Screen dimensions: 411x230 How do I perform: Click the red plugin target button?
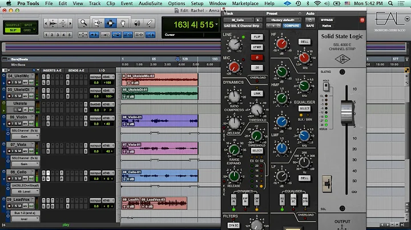pyautogui.click(x=362, y=20)
